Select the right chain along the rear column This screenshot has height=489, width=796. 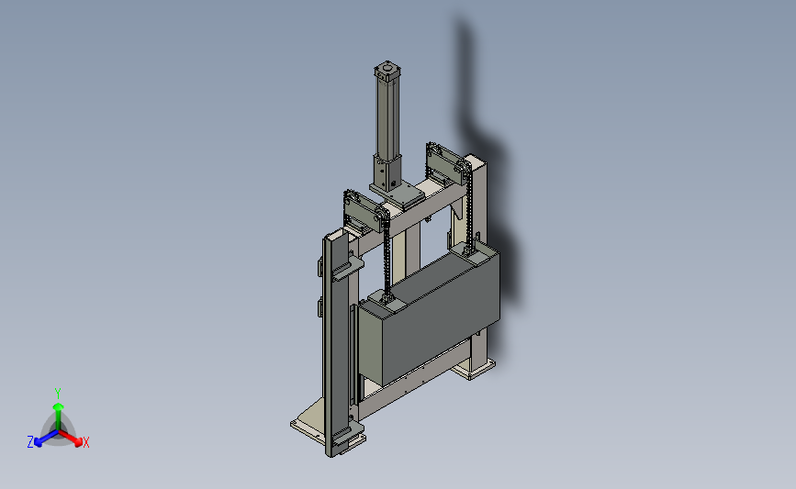pos(471,208)
